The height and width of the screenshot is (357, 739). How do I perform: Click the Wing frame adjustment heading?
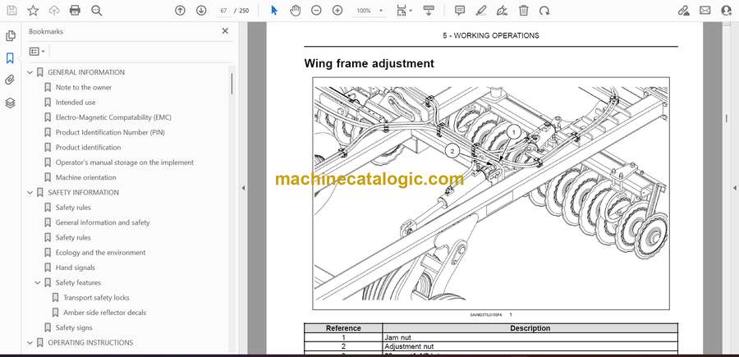(369, 63)
